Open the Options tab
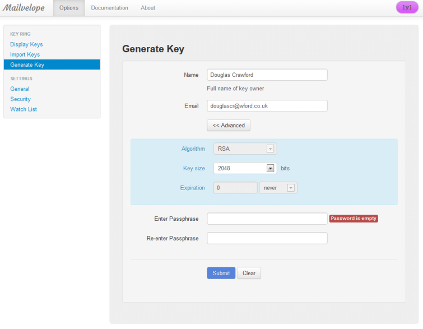 (69, 8)
